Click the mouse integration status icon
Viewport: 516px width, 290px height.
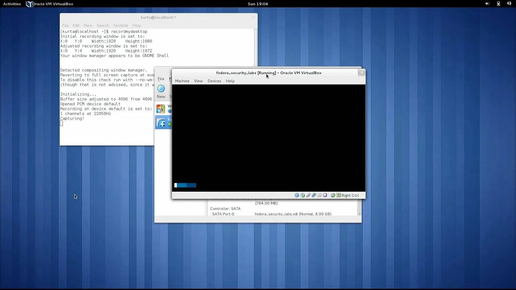click(x=333, y=195)
